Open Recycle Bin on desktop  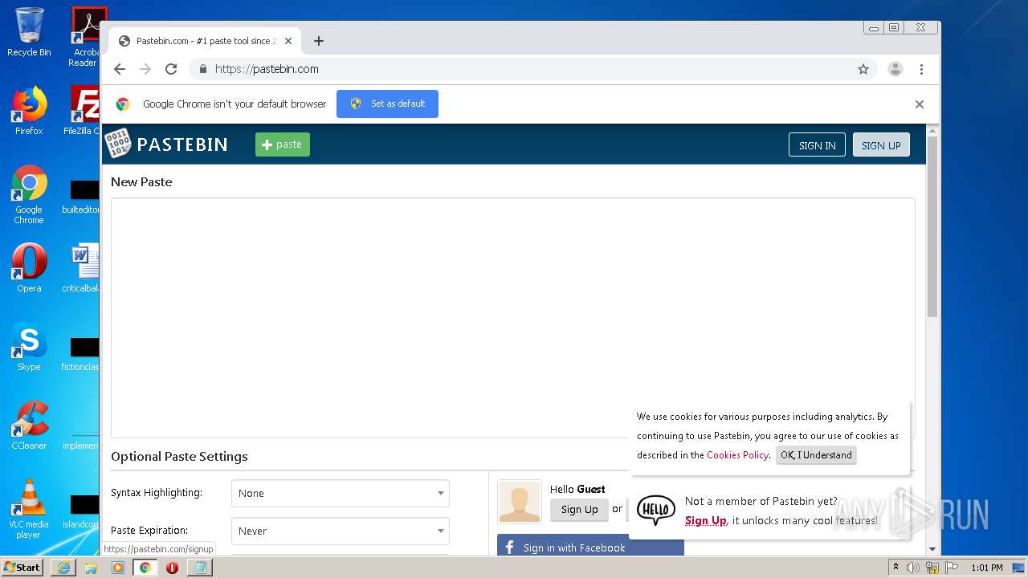pos(29,32)
